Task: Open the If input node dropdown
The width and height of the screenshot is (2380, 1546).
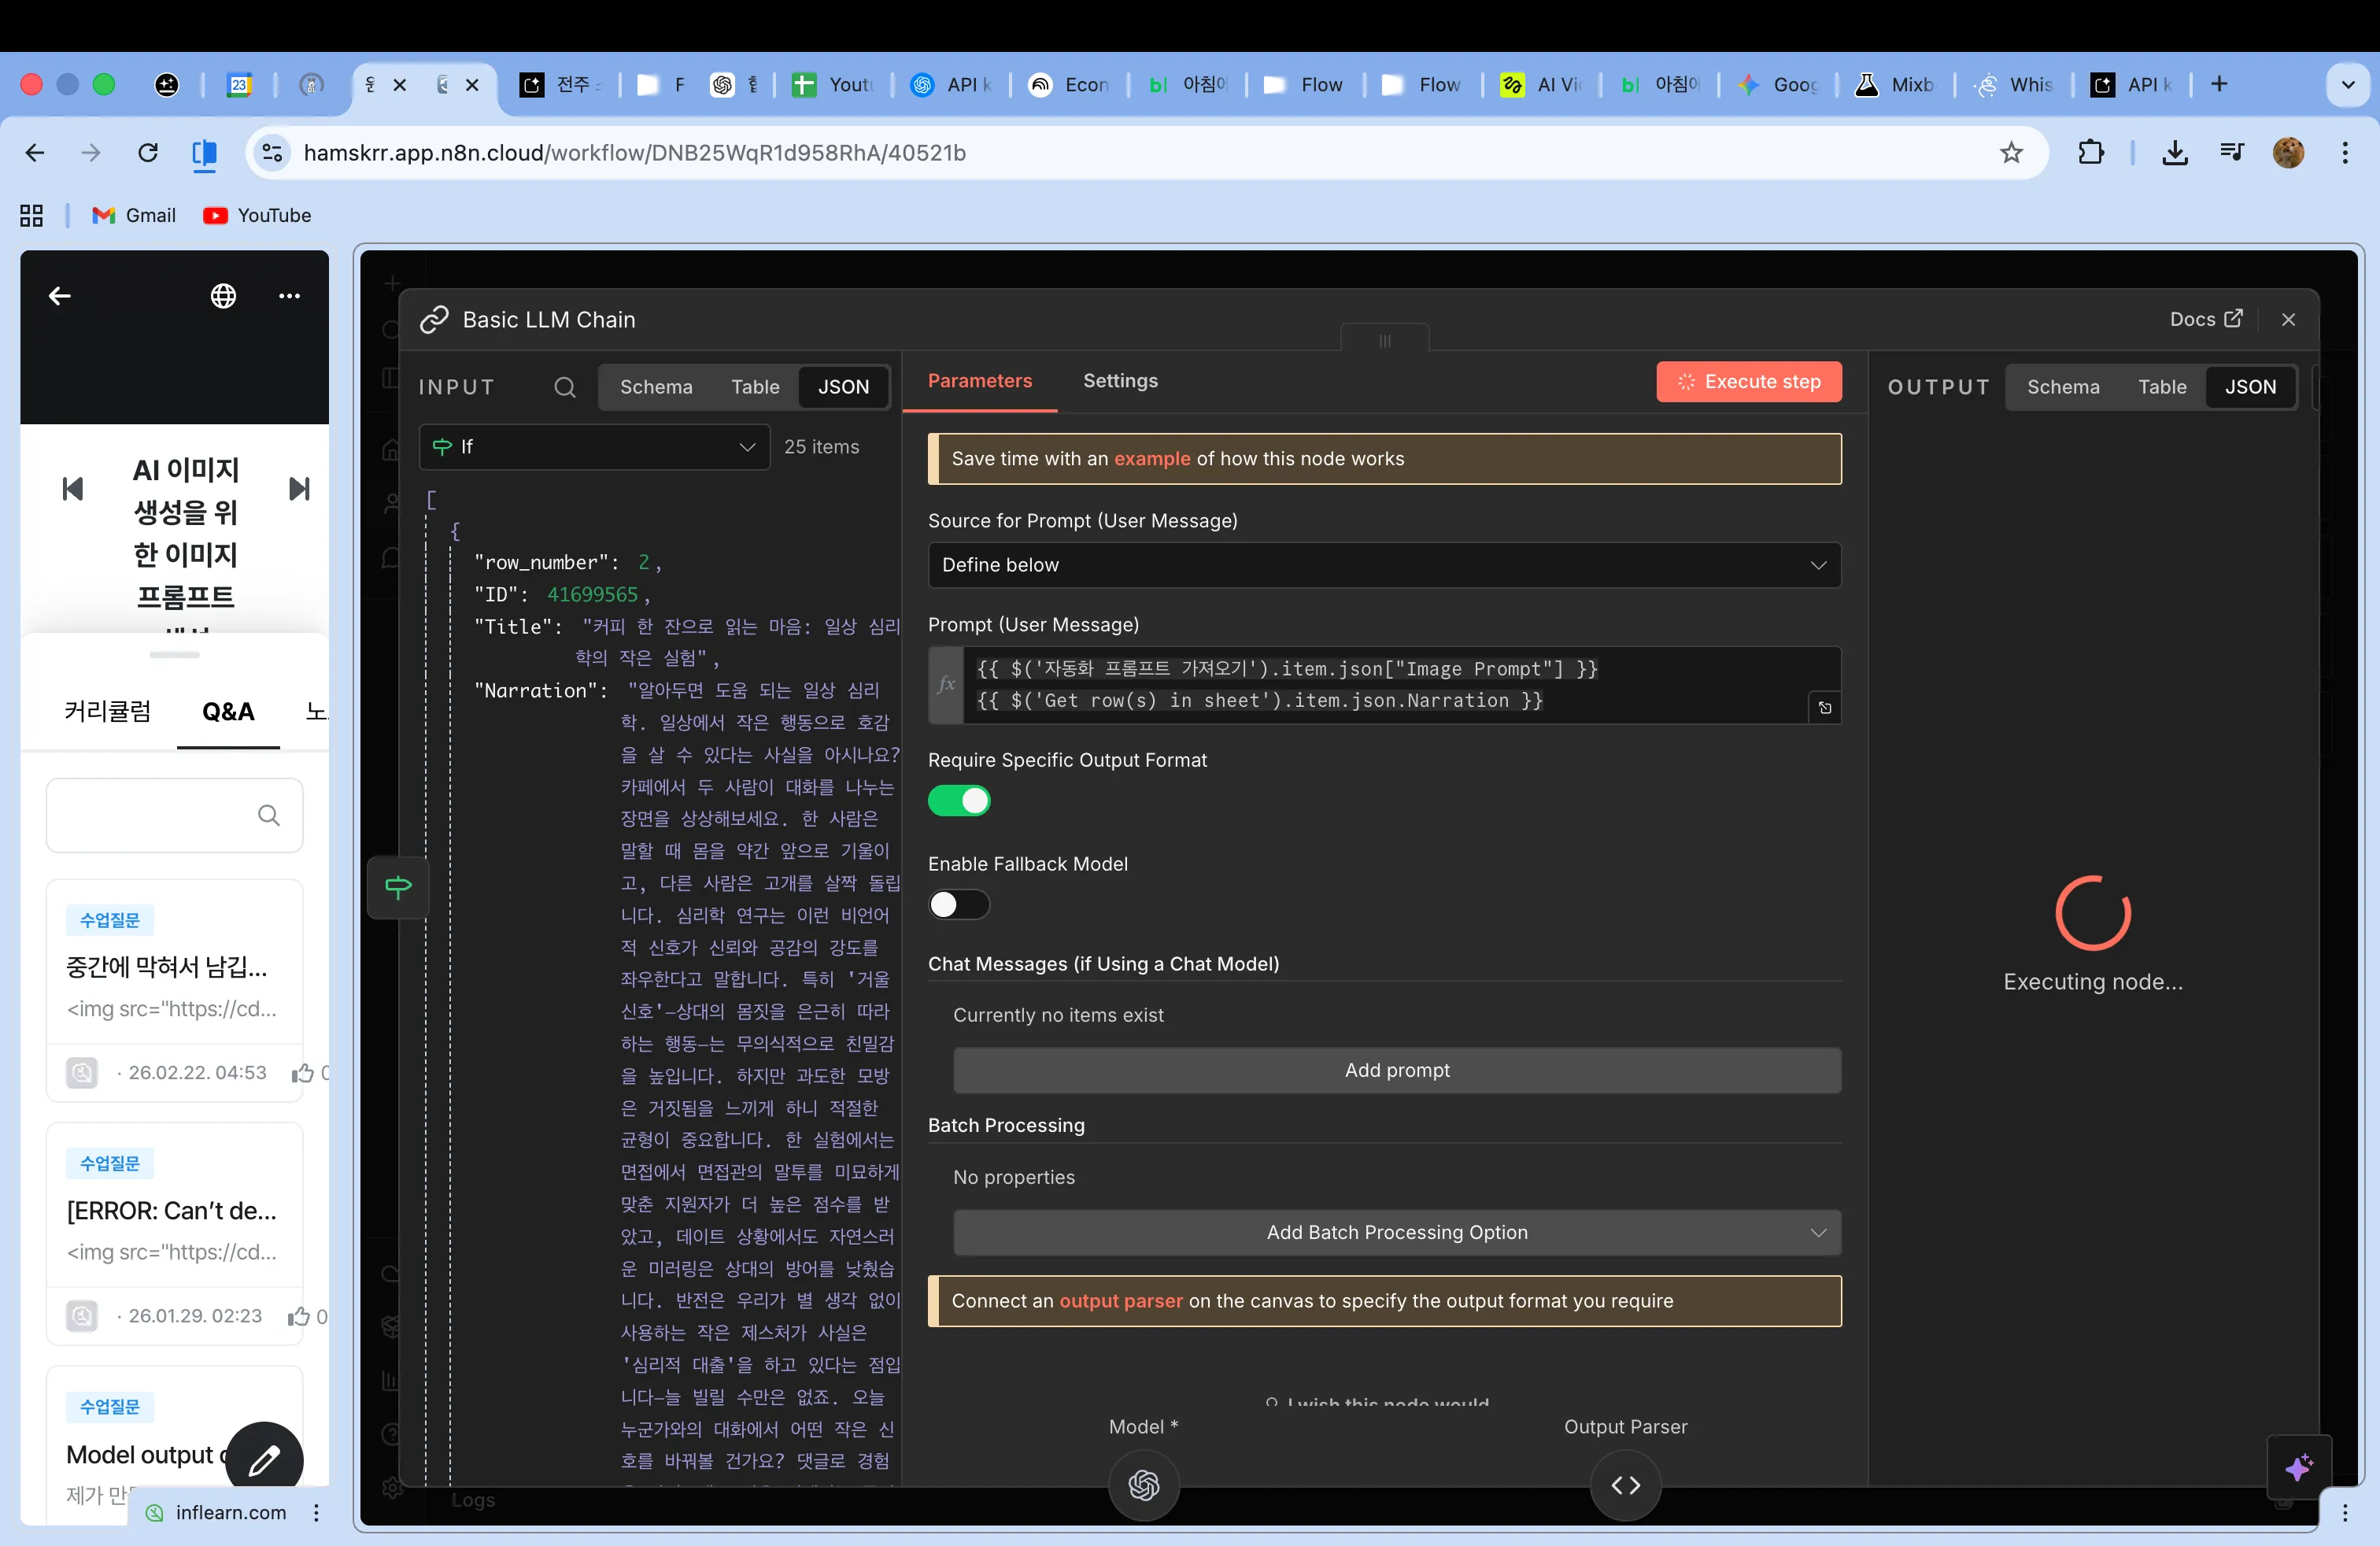Action: coord(594,447)
